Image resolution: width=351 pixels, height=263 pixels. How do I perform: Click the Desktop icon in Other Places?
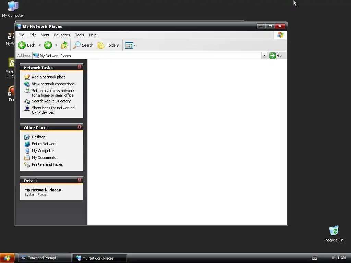27,137
